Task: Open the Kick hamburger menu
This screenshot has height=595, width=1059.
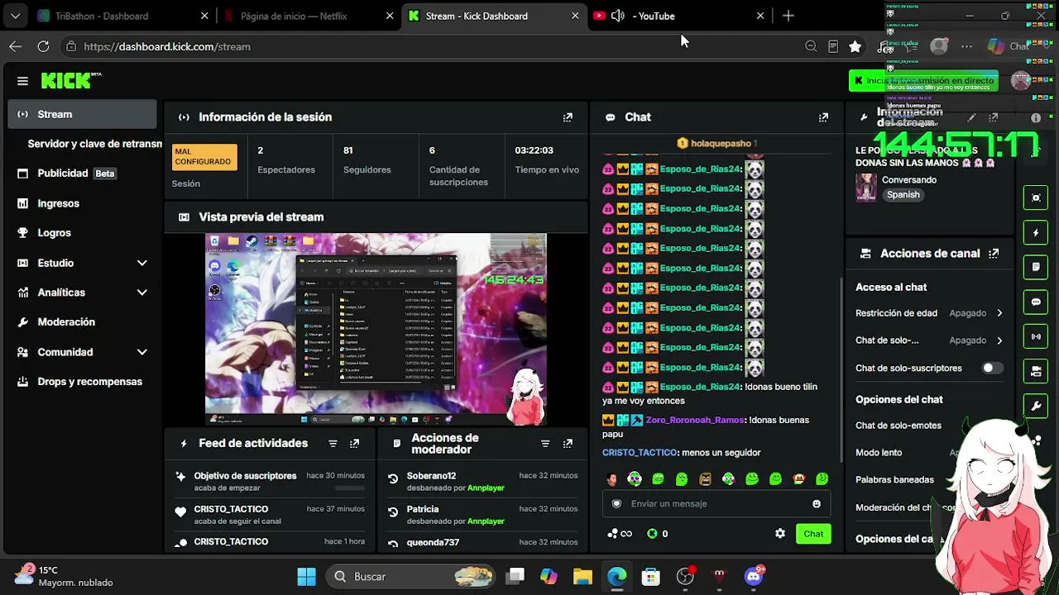Action: pos(22,81)
